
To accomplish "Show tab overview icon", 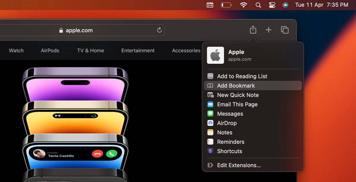I will (x=284, y=30).
